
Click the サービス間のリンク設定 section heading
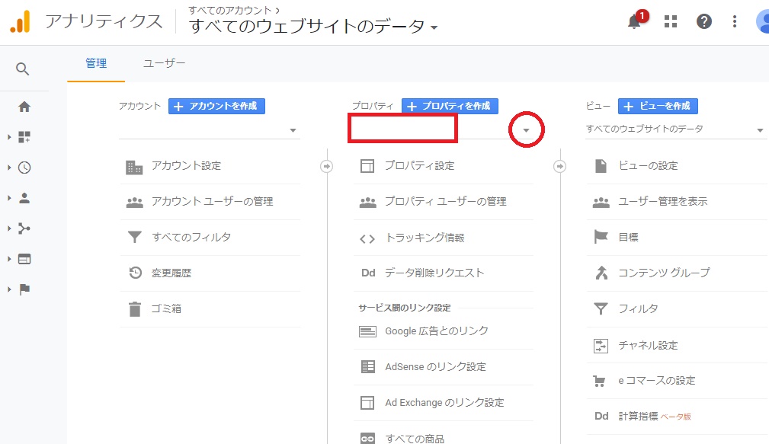[x=405, y=308]
